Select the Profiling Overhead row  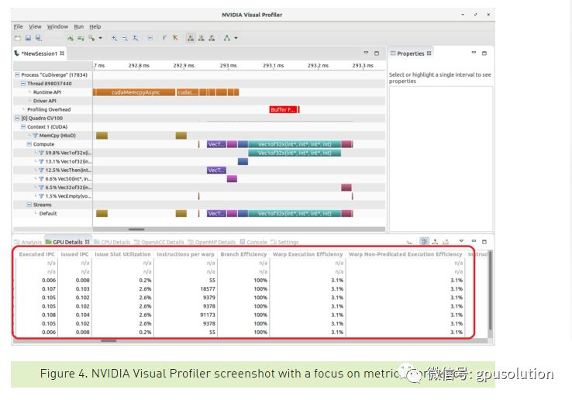(49, 109)
